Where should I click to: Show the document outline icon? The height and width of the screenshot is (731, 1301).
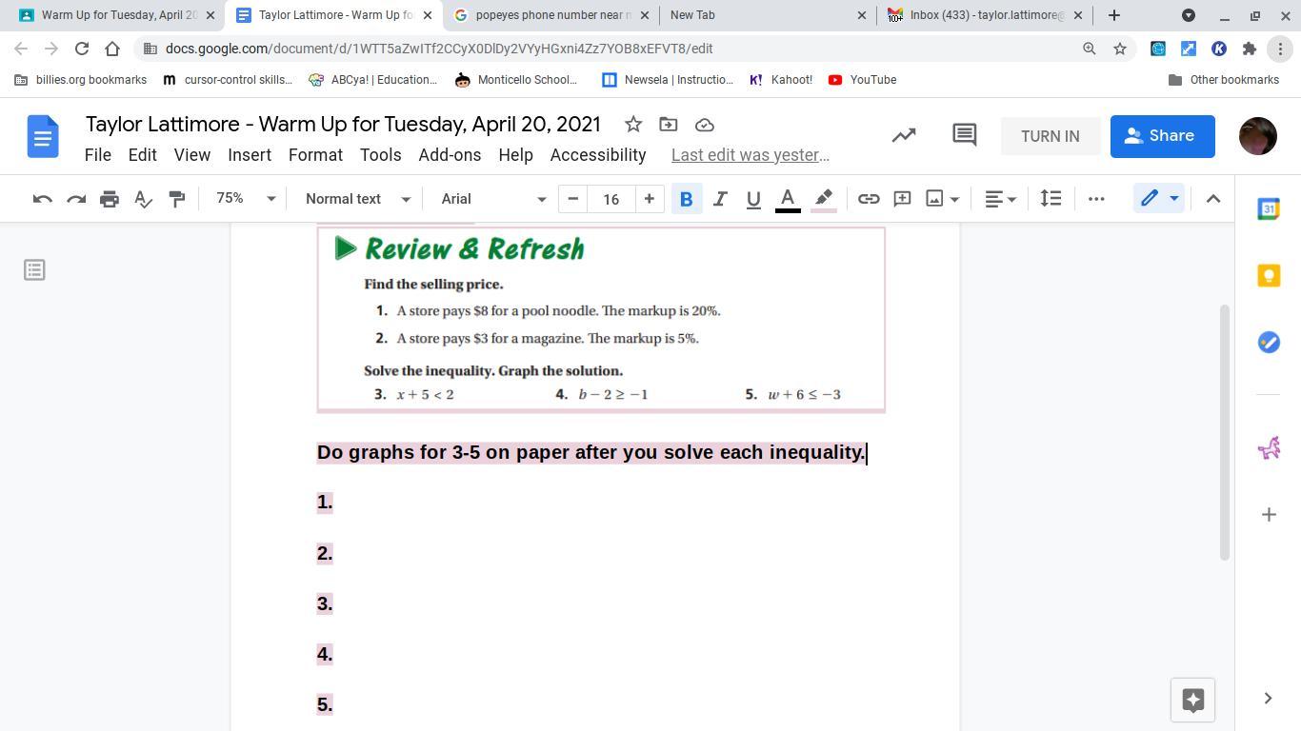(x=34, y=270)
